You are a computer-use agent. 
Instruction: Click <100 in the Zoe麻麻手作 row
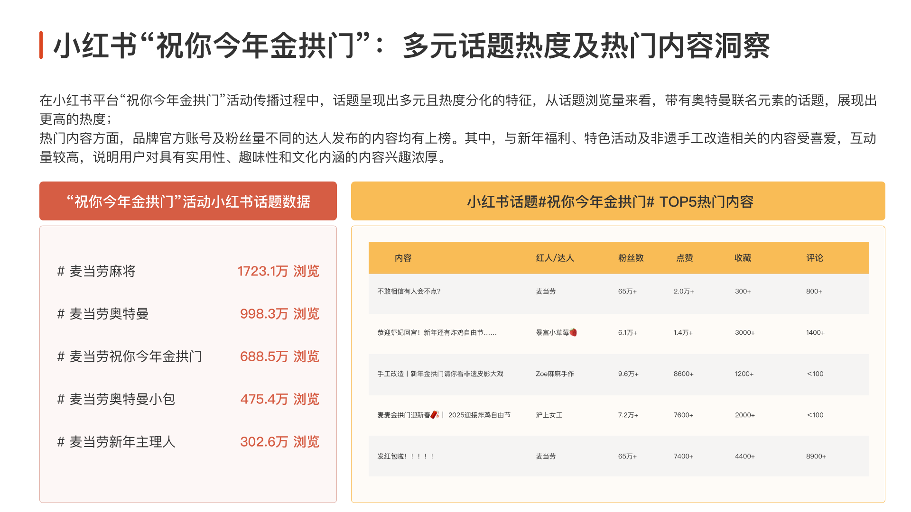click(815, 374)
